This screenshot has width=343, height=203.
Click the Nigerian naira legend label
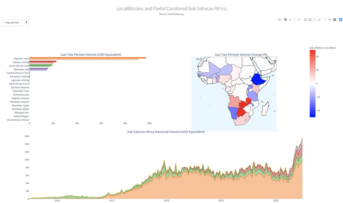[21, 58]
